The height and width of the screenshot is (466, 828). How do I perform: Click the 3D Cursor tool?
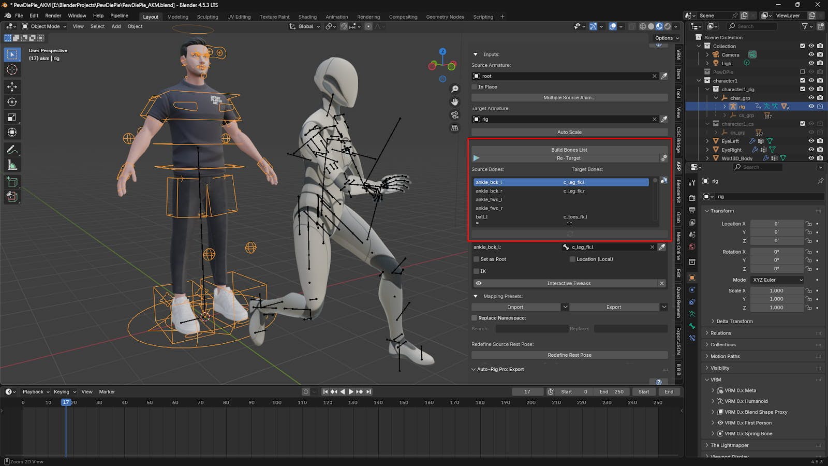tap(12, 70)
